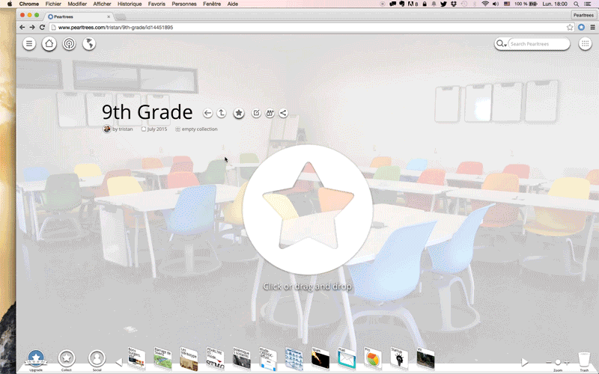The image size is (599, 374).
Task: Go to the home collection icon
Action: pyautogui.click(x=49, y=44)
